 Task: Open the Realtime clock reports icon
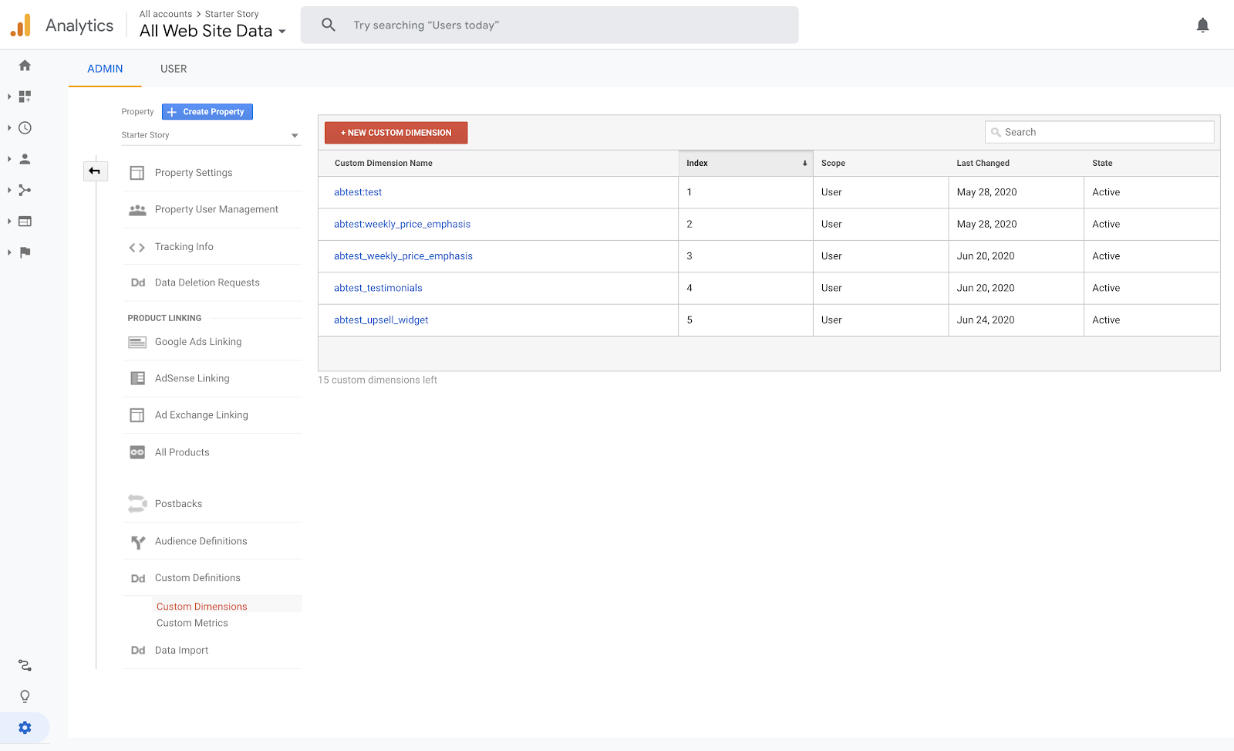click(25, 128)
